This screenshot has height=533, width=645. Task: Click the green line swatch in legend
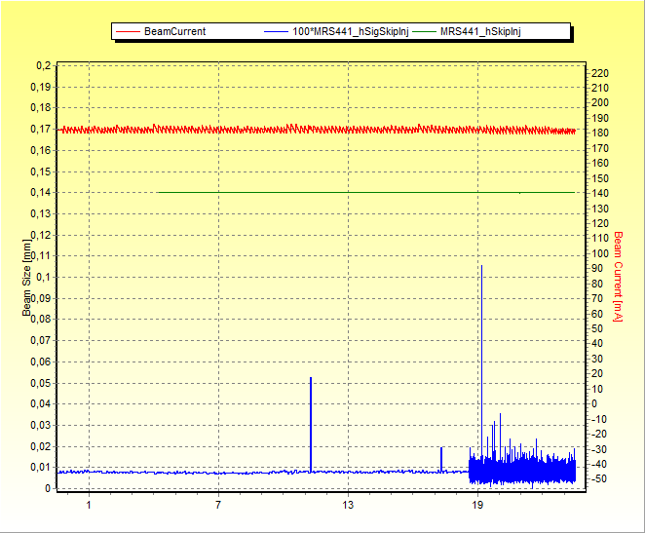(423, 31)
